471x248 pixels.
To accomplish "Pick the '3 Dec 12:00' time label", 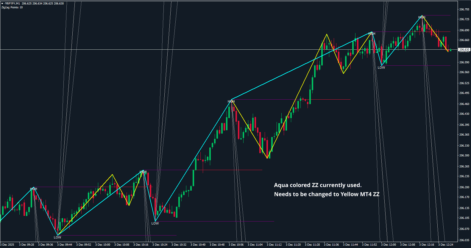I will click(x=389, y=245).
